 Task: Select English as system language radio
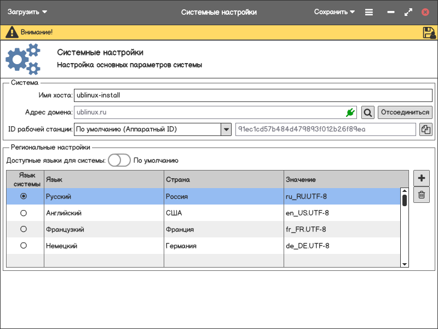pos(24,213)
